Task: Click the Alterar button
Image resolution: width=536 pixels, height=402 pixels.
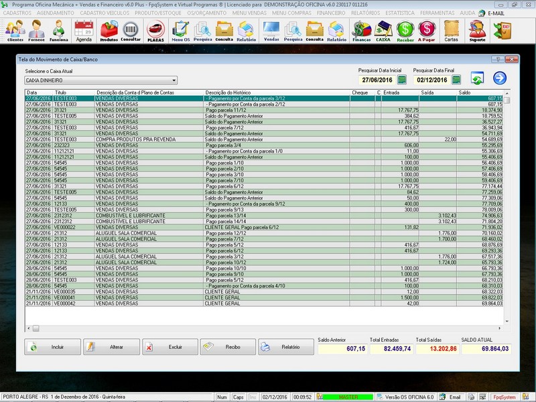Action: pos(111,347)
